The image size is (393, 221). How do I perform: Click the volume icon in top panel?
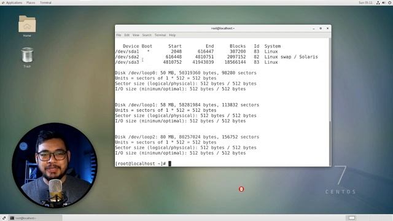click(384, 2)
